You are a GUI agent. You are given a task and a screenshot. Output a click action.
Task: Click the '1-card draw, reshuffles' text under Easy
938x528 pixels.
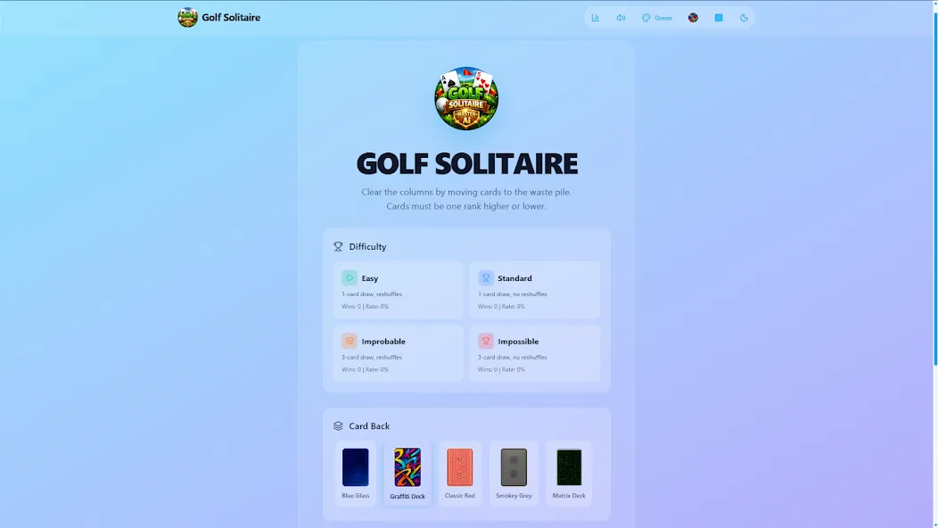pos(372,294)
